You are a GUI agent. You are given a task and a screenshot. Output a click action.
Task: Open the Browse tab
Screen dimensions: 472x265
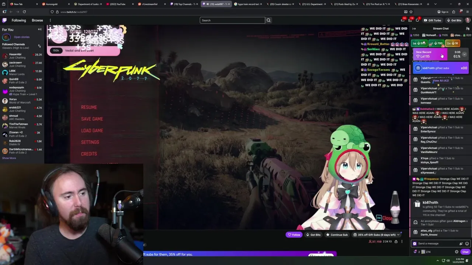tap(37, 20)
